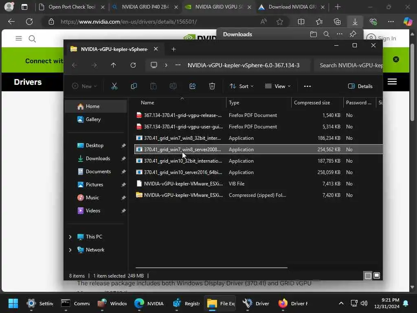The height and width of the screenshot is (313, 417).
Task: Click the horizontal scrollbar in file list
Action: point(211,267)
